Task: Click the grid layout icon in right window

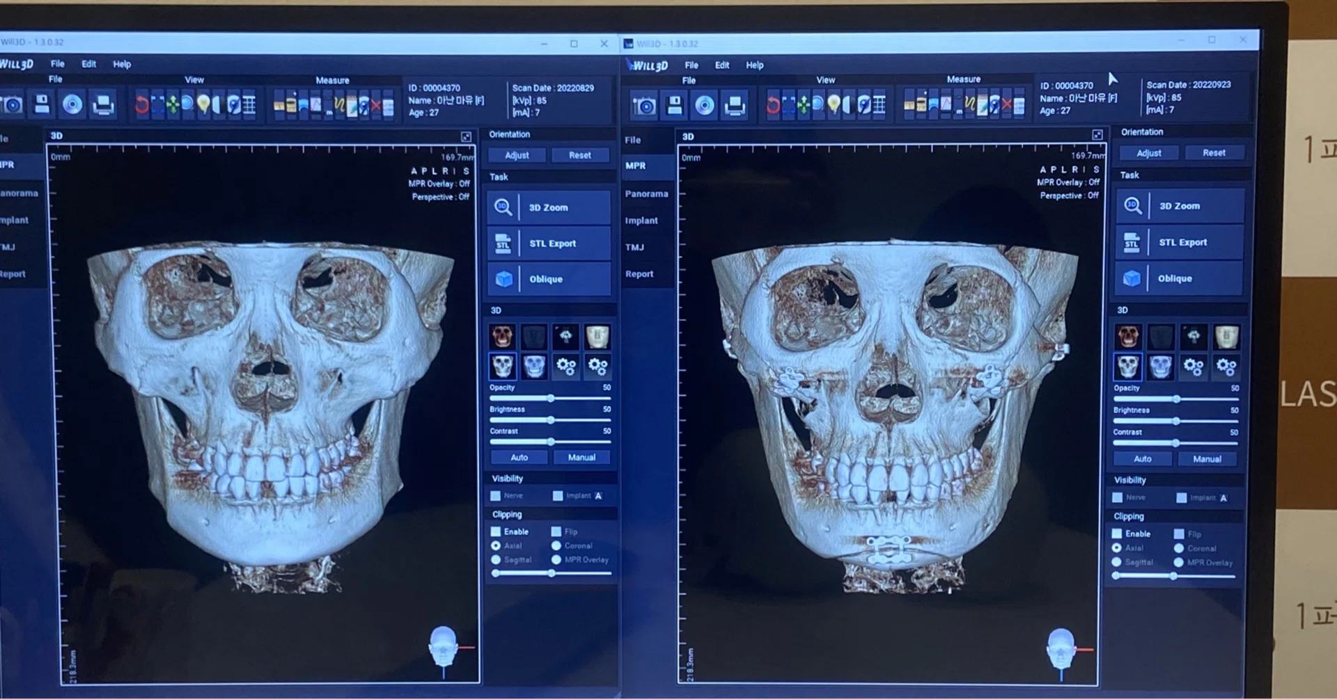Action: (879, 105)
